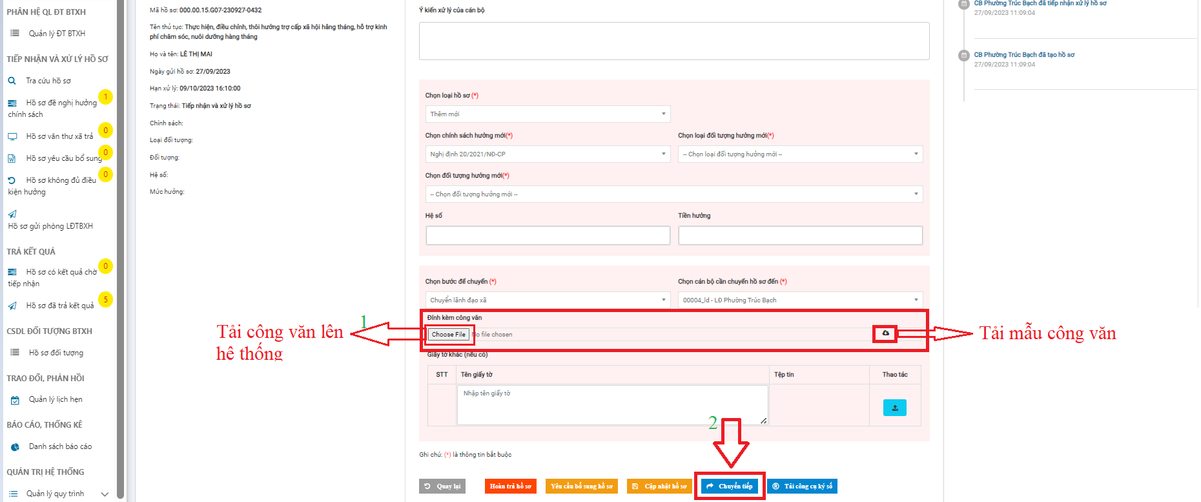Expand the Chọn cán bộ cần chuyển dropdown
Viewport: 1201px width, 502px height.
799,300
